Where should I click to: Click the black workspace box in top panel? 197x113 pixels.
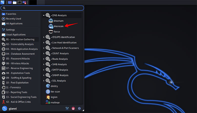(x=33, y=2)
